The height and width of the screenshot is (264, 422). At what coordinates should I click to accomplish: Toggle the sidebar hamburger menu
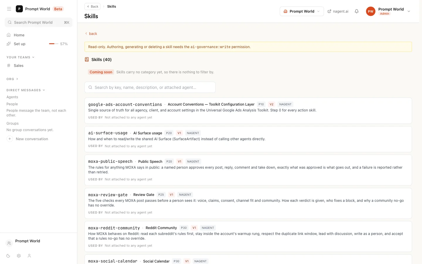pos(9,9)
